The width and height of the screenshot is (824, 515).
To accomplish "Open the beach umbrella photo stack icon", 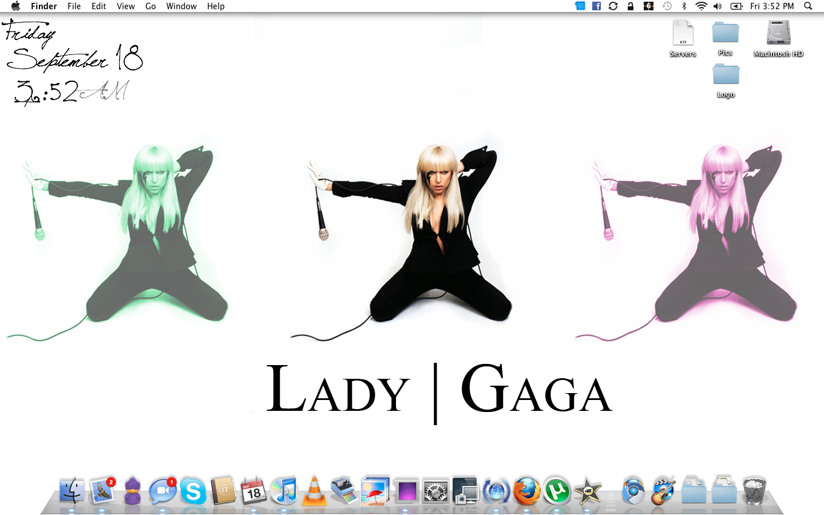I will tap(375, 491).
